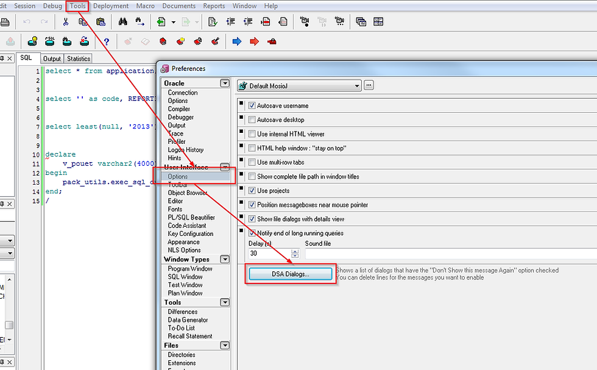Image resolution: width=597 pixels, height=370 pixels.
Task: Collapse the Files preferences section
Action: (x=225, y=345)
